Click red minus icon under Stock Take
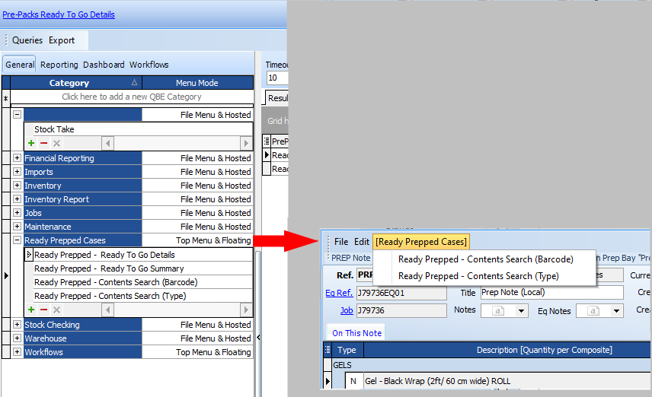Screen dimensions: 652x397 [x=43, y=143]
